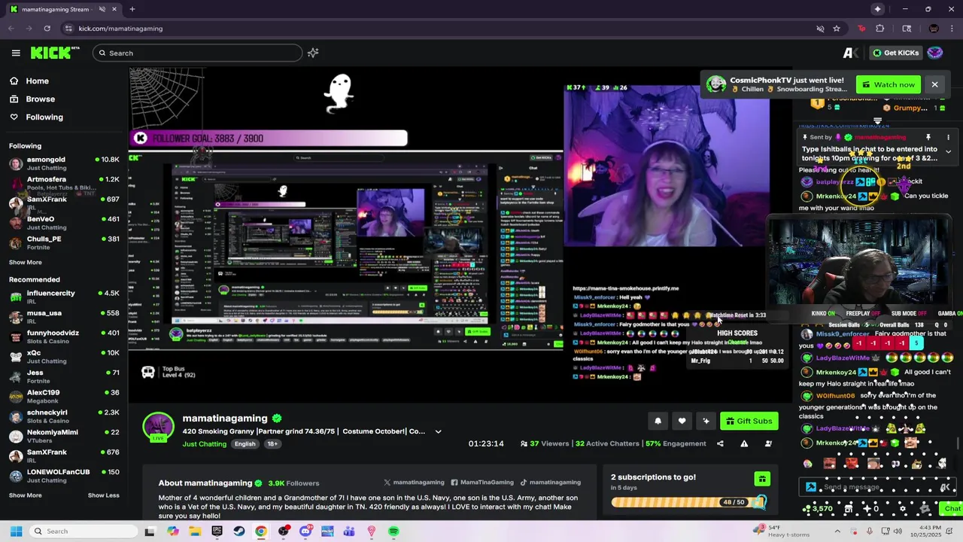The width and height of the screenshot is (963, 542).
Task: Go to Home in the sidebar
Action: coord(29,81)
